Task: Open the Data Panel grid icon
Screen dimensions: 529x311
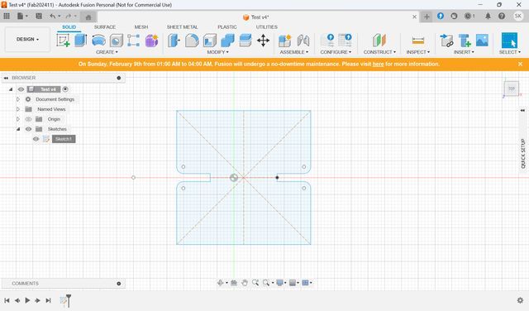Action: point(7,16)
